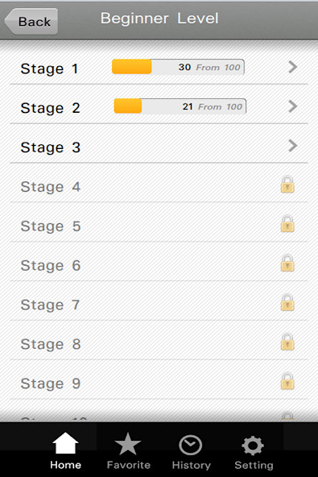Click the Stage 2 progress bar showing 21
The height and width of the screenshot is (477, 318).
pos(180,106)
